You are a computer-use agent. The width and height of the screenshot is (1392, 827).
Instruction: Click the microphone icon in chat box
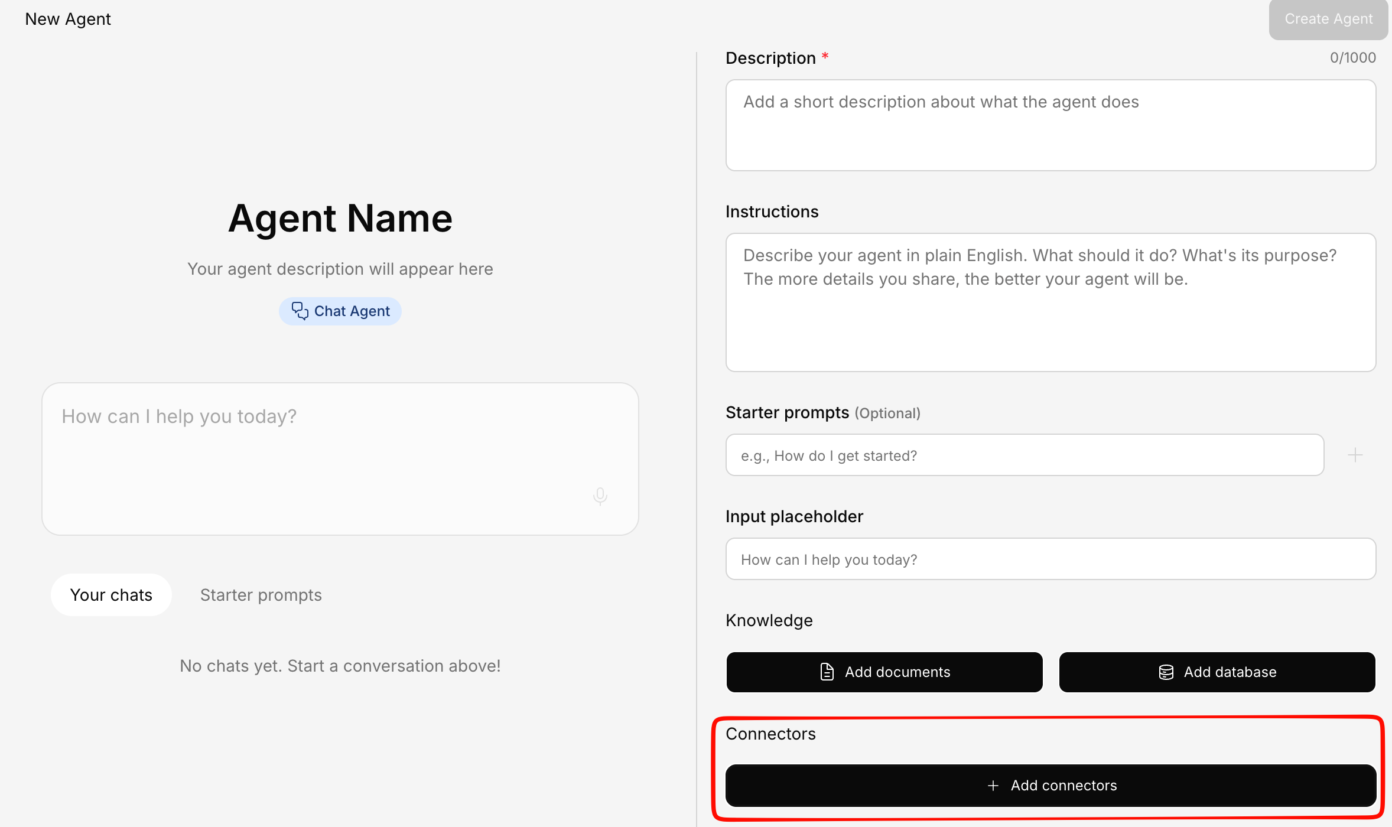point(600,496)
